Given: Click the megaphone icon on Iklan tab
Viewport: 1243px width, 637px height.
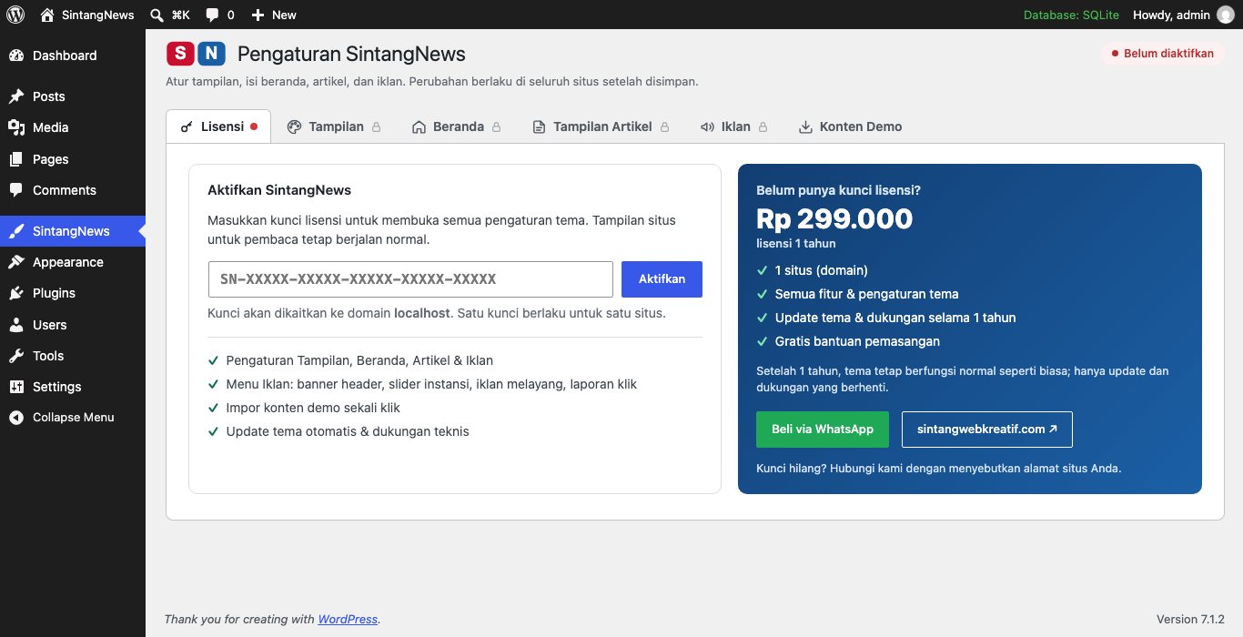Looking at the screenshot, I should (707, 127).
